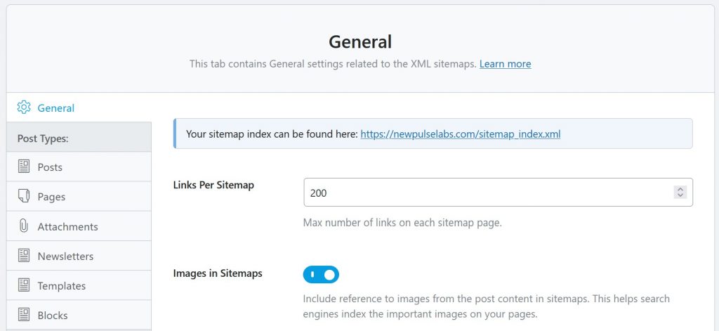Open the Templates tab
719x331 pixels.
79,285
